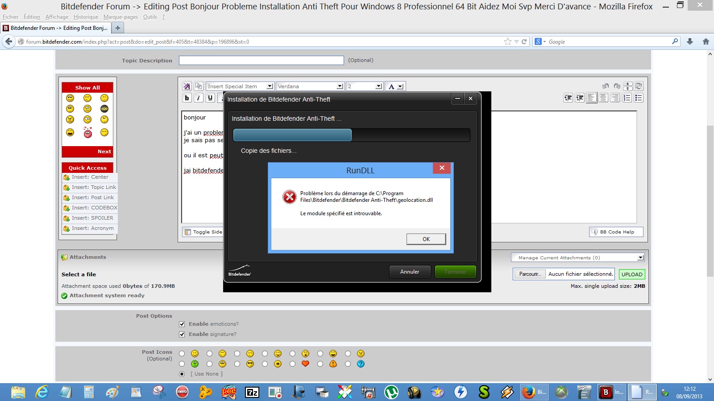The height and width of the screenshot is (401, 714).
Task: Click the undo arrow in the editor toolbar
Action: pos(605,86)
